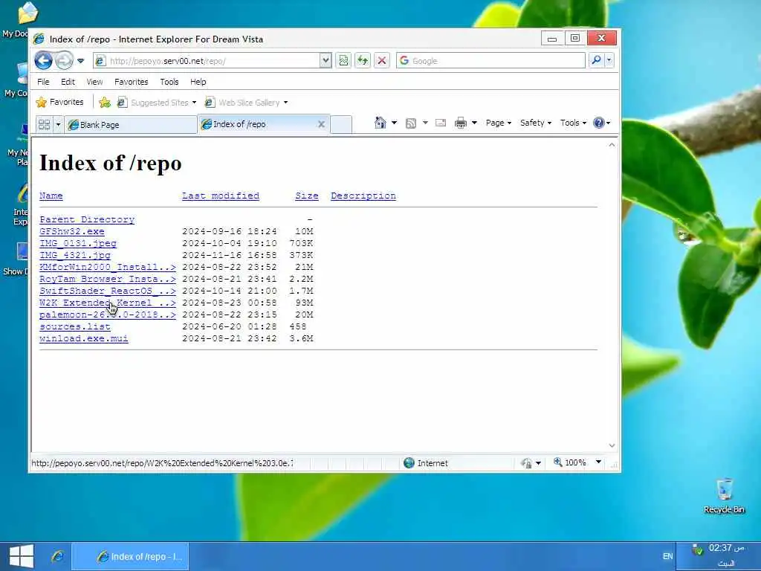Click the Read Mail icon

[441, 123]
